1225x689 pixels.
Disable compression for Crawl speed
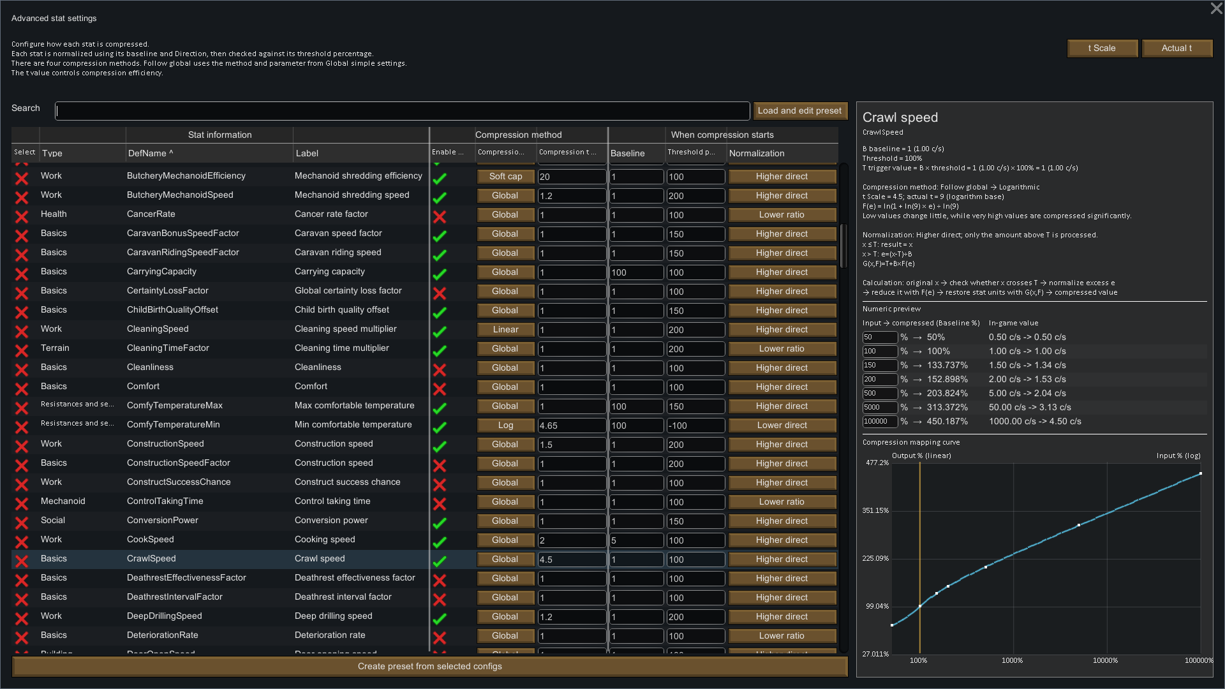pyautogui.click(x=440, y=561)
